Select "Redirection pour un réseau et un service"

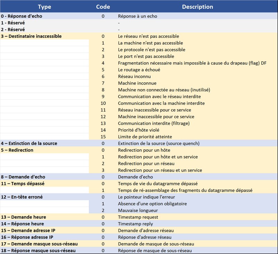pyautogui.click(x=160, y=170)
